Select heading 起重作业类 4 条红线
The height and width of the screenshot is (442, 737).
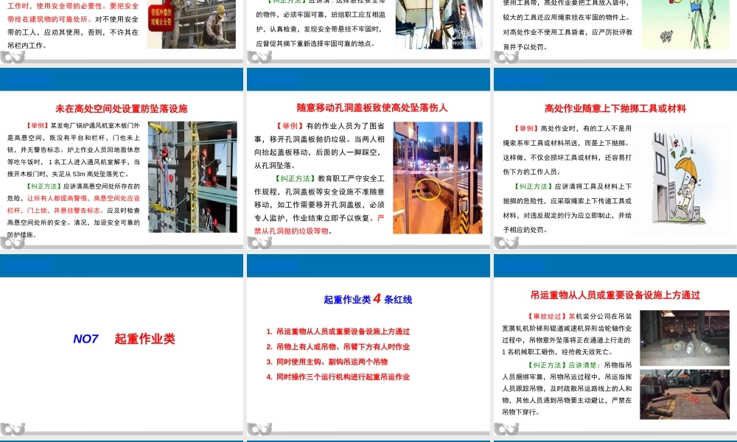pos(368,299)
